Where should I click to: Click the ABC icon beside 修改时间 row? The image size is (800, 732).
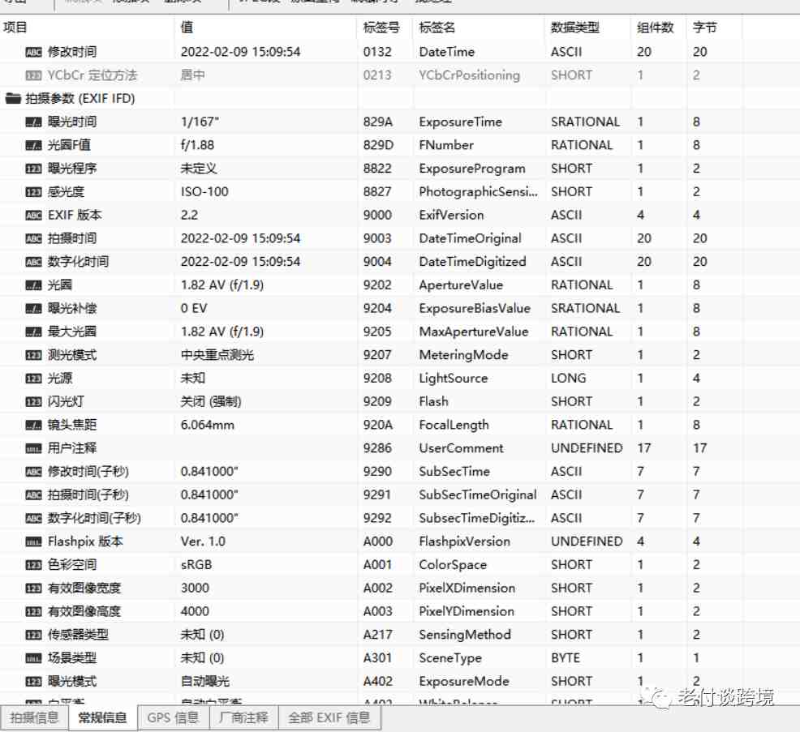tap(34, 52)
